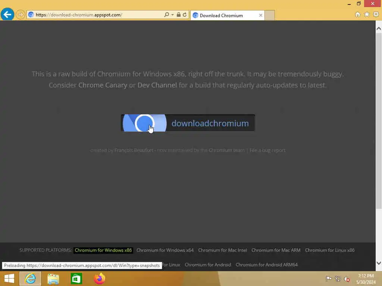
Task: Open the Action Center flag icon
Action: point(329,279)
